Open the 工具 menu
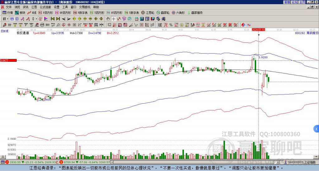The width and height of the screenshot is (319, 171). (65, 7)
